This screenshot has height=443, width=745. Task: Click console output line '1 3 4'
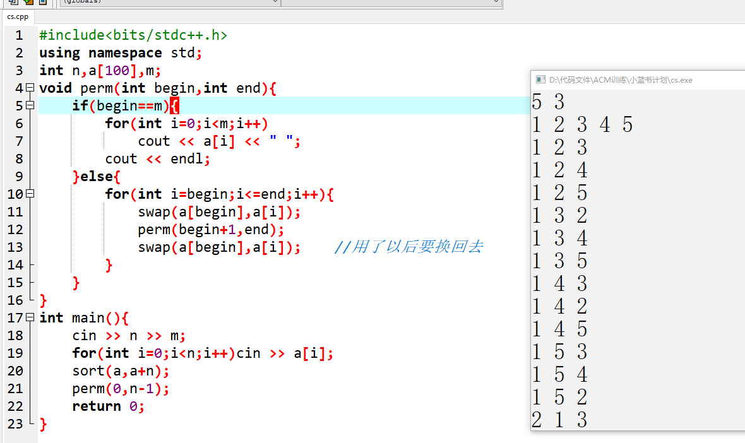pos(560,238)
